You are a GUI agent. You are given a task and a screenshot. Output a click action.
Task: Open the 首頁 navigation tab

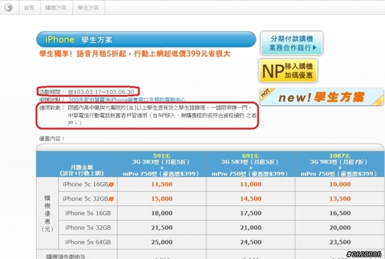(x=29, y=8)
